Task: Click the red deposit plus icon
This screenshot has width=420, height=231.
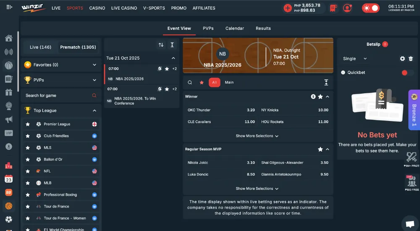Action: point(288,8)
